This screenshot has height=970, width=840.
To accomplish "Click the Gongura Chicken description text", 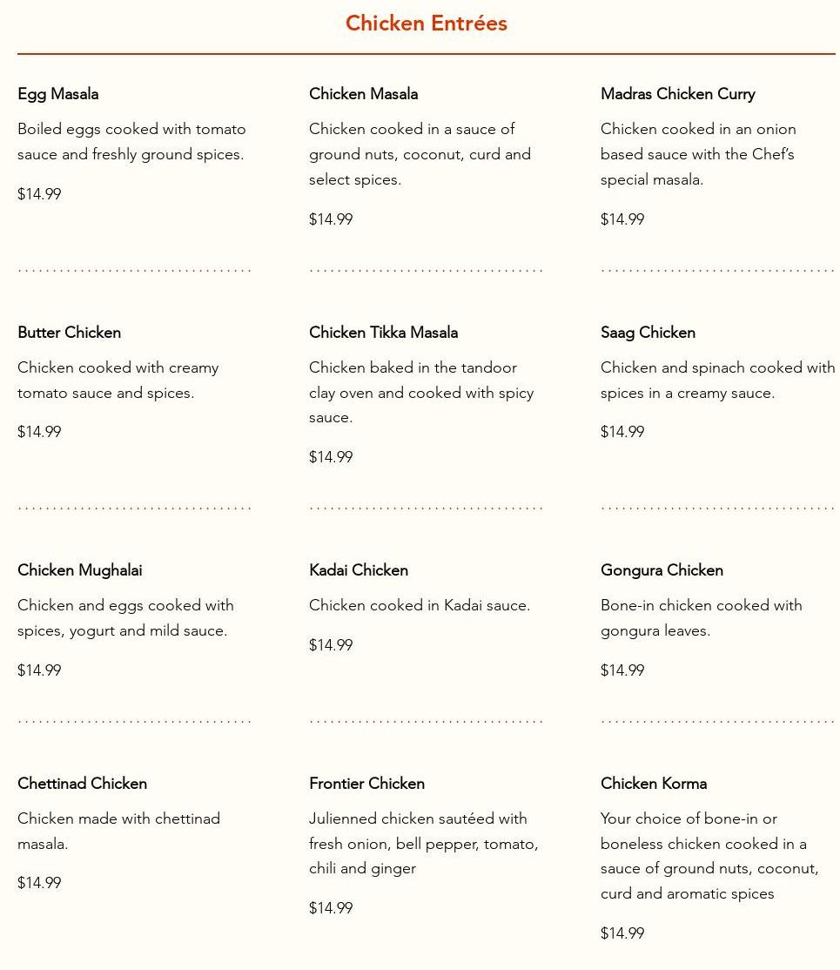I will [701, 617].
